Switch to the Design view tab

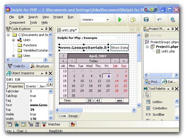pos(73,116)
